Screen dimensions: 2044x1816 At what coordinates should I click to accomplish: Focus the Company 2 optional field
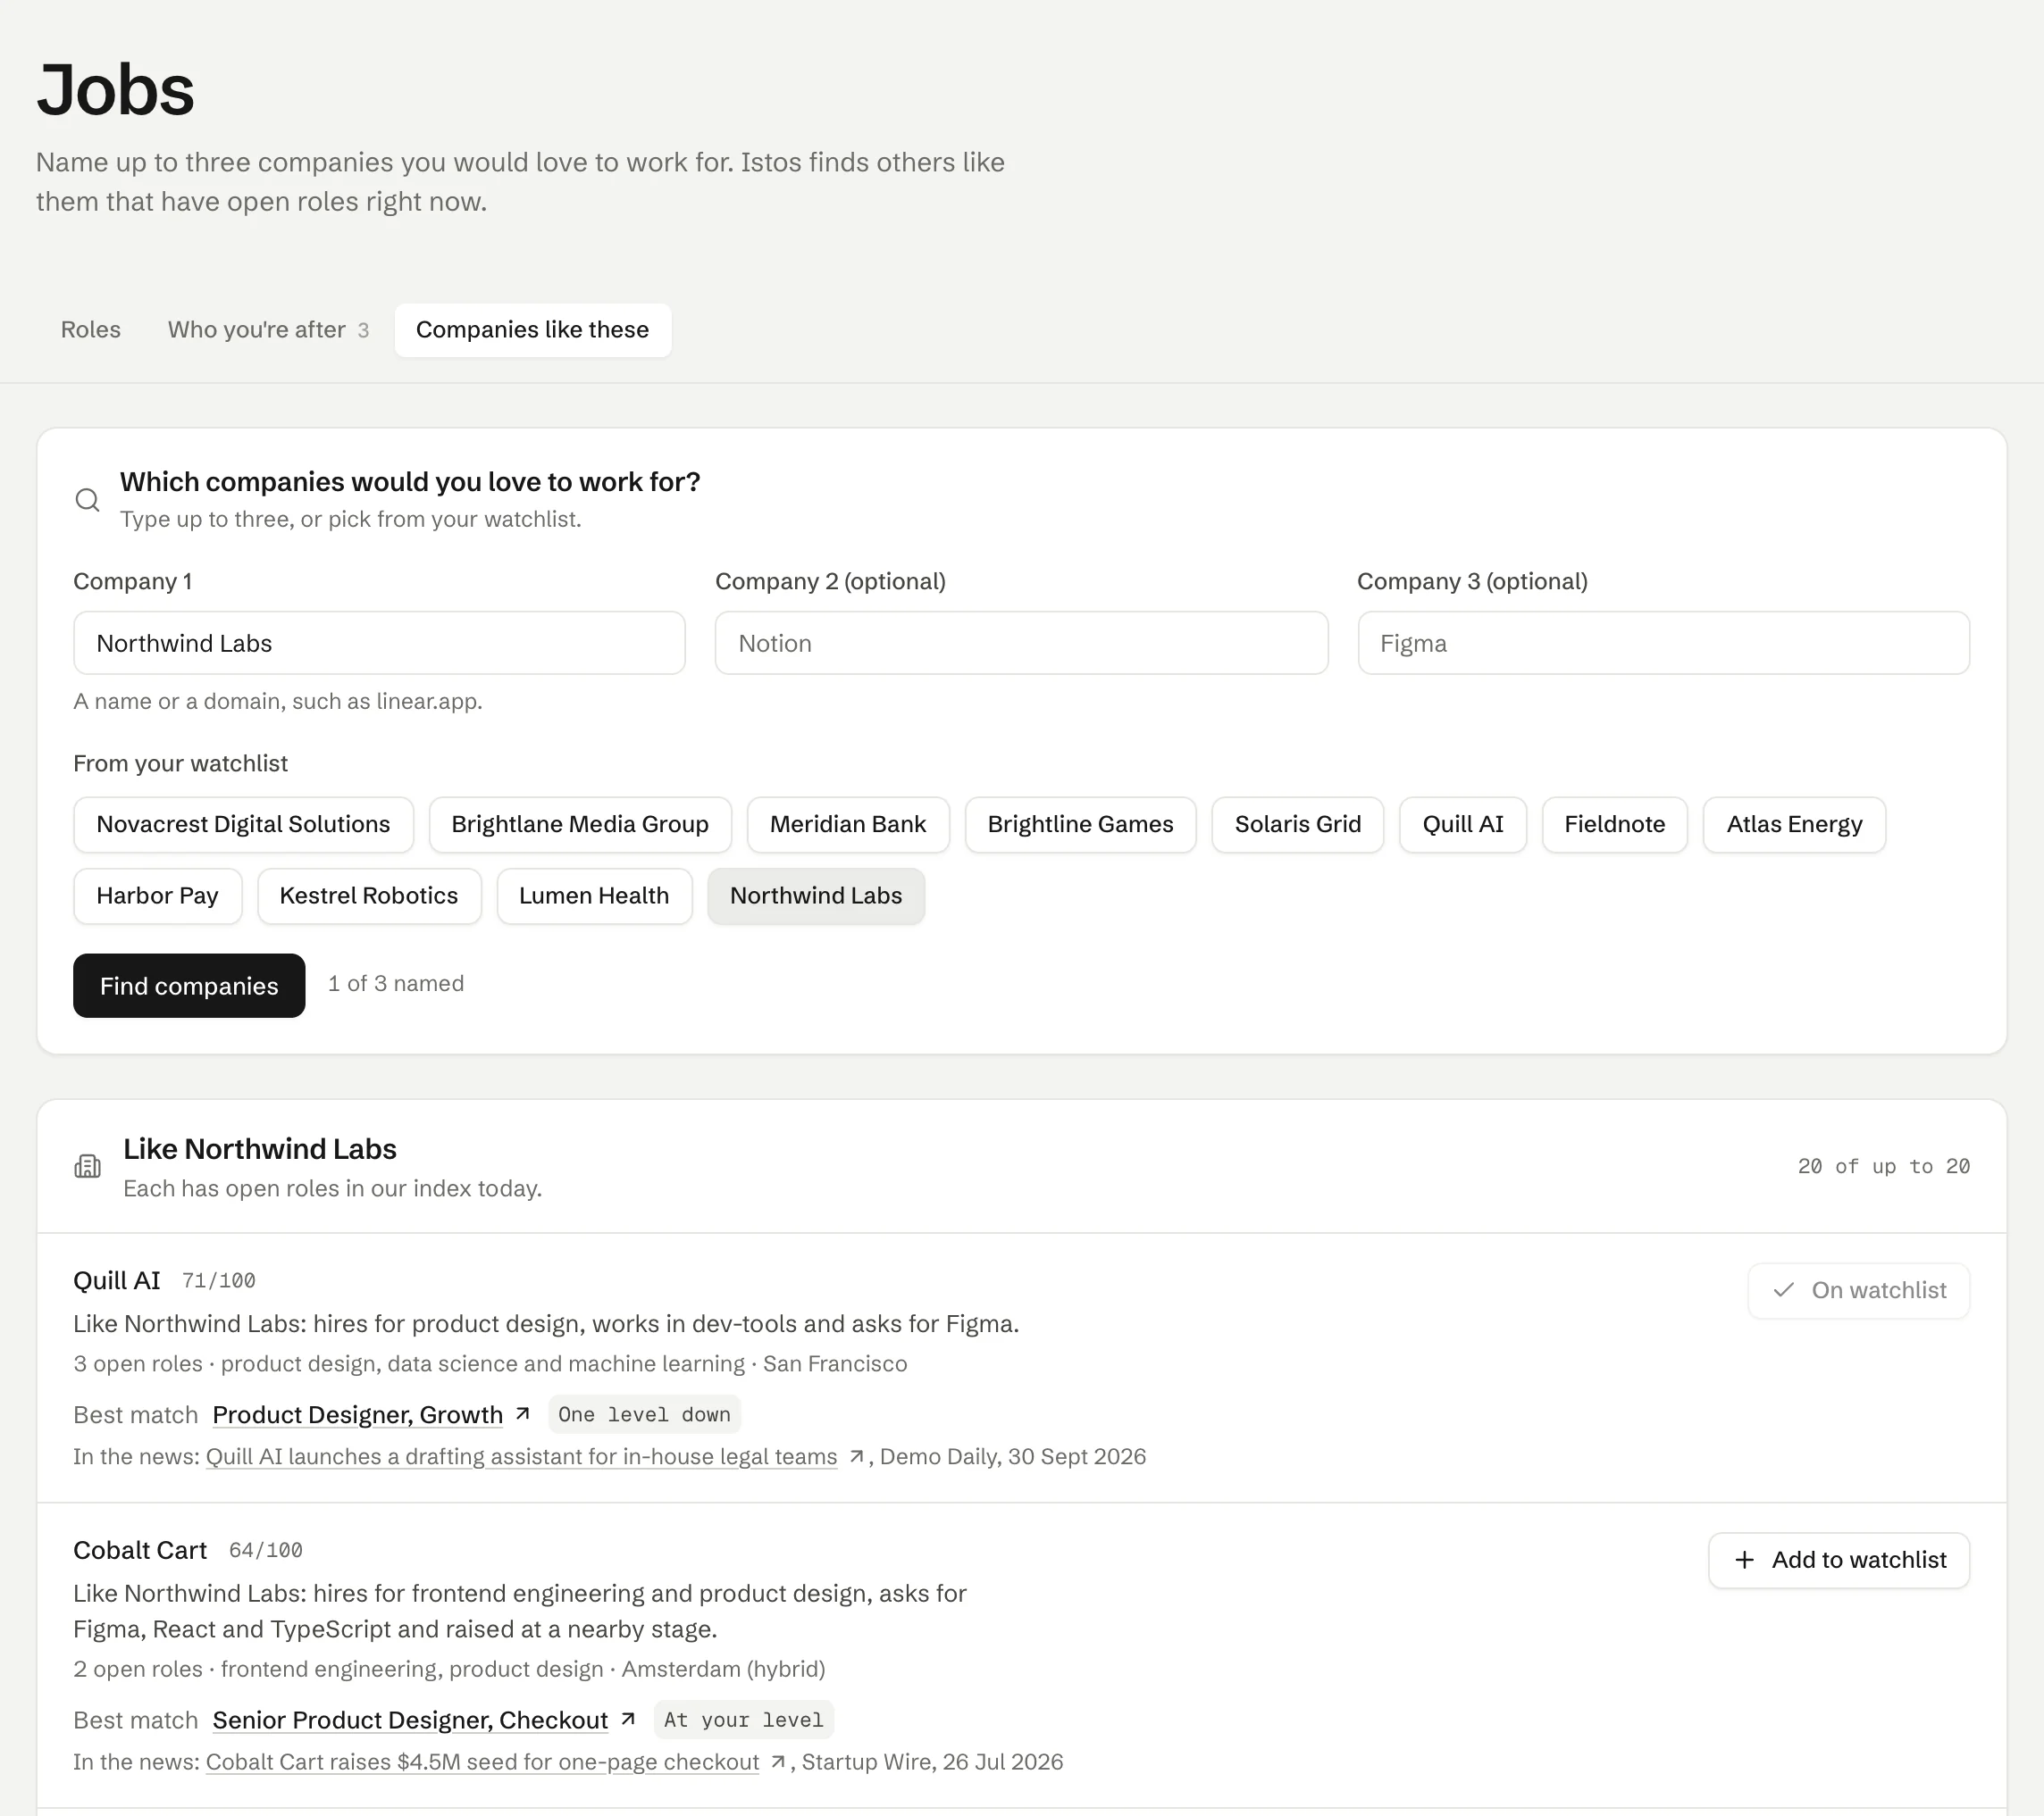(1021, 643)
